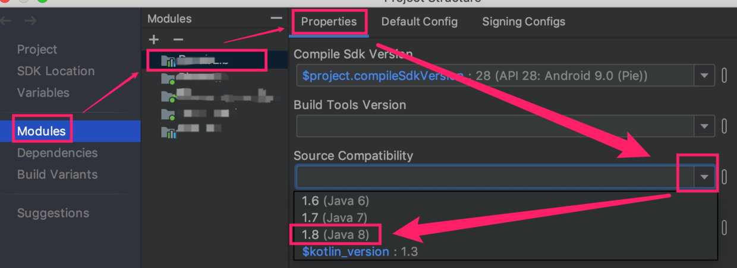Select $kotlin_version : 1.3 option

(360, 251)
